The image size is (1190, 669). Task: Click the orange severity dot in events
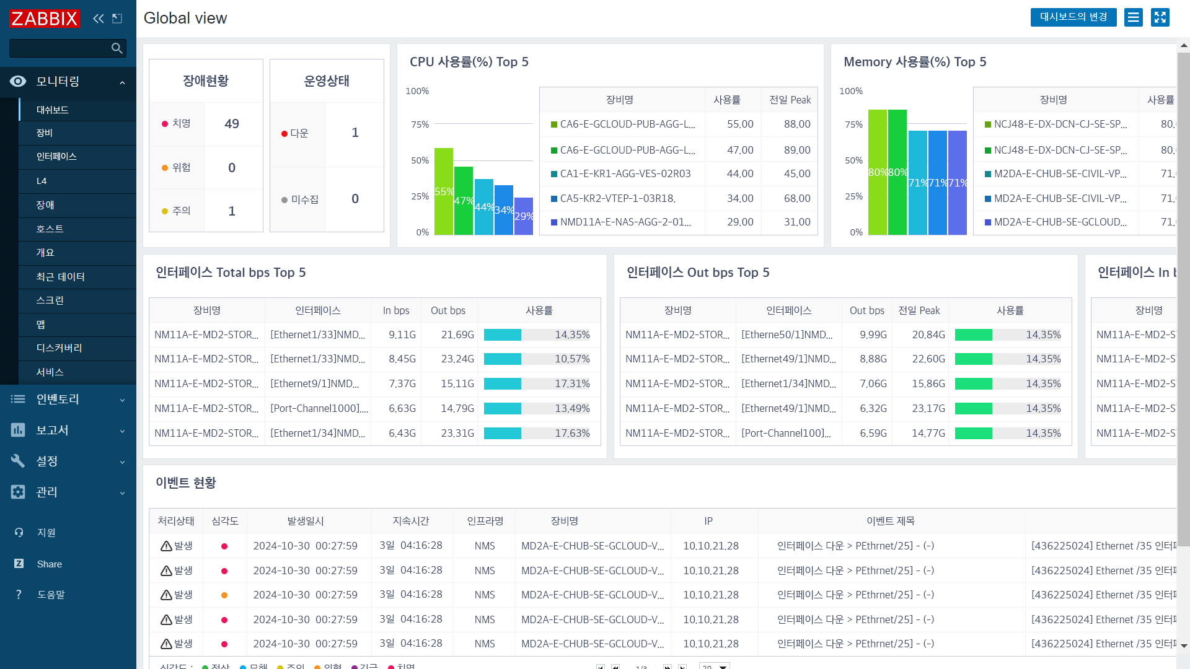pyautogui.click(x=224, y=595)
